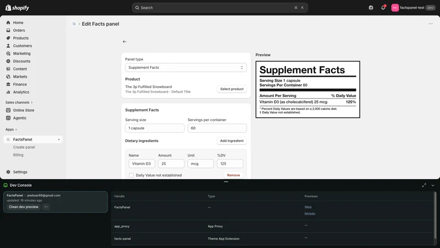Open the page three-dot more menu

(431, 24)
